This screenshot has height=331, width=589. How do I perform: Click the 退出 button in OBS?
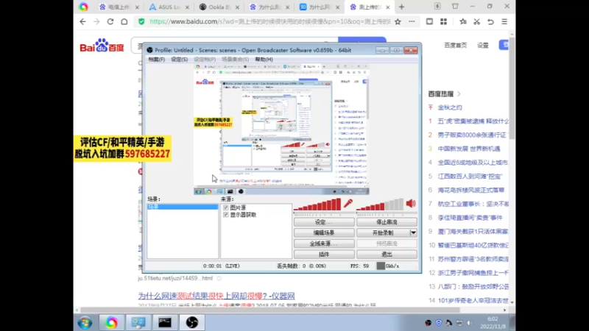pyautogui.click(x=387, y=255)
